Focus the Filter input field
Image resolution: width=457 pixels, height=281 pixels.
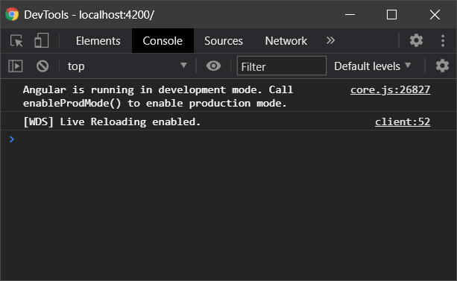282,66
